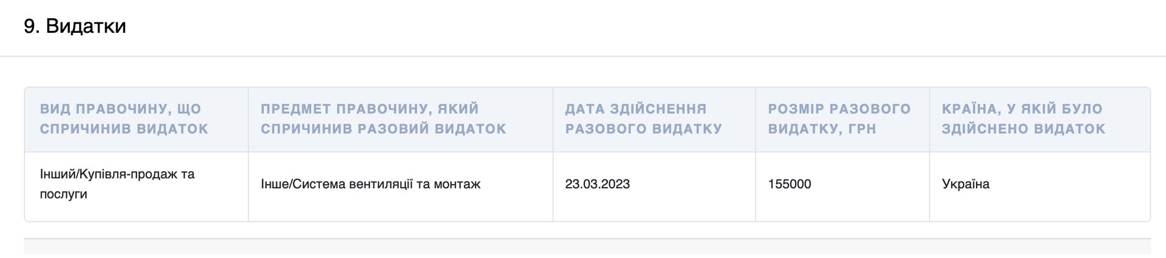Image resolution: width=1166 pixels, height=258 pixels.
Task: Click the word "ПРЕДМЕТ" in the second header
Action: 295,109
